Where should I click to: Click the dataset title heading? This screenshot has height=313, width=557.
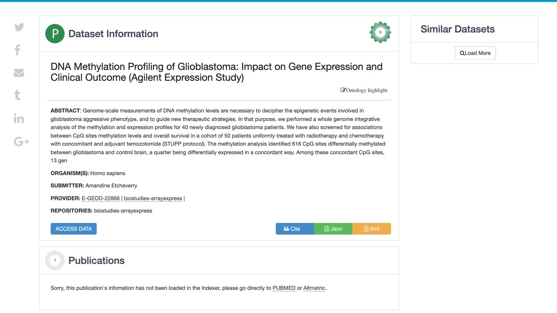point(217,72)
